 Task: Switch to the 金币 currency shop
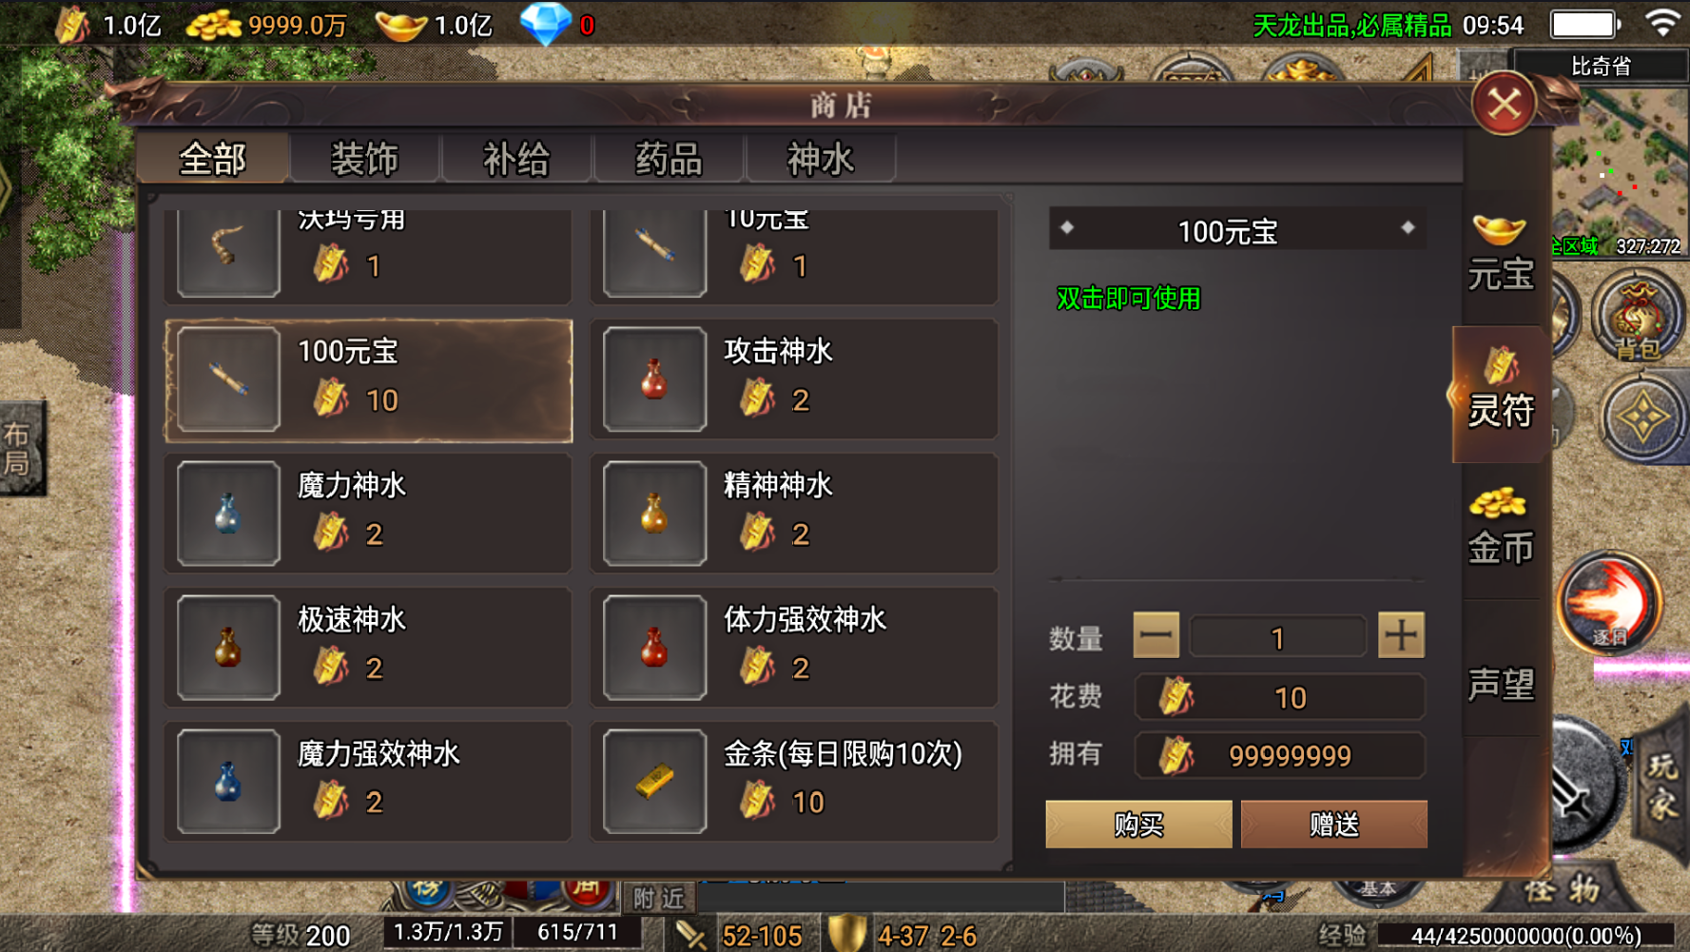(1500, 528)
